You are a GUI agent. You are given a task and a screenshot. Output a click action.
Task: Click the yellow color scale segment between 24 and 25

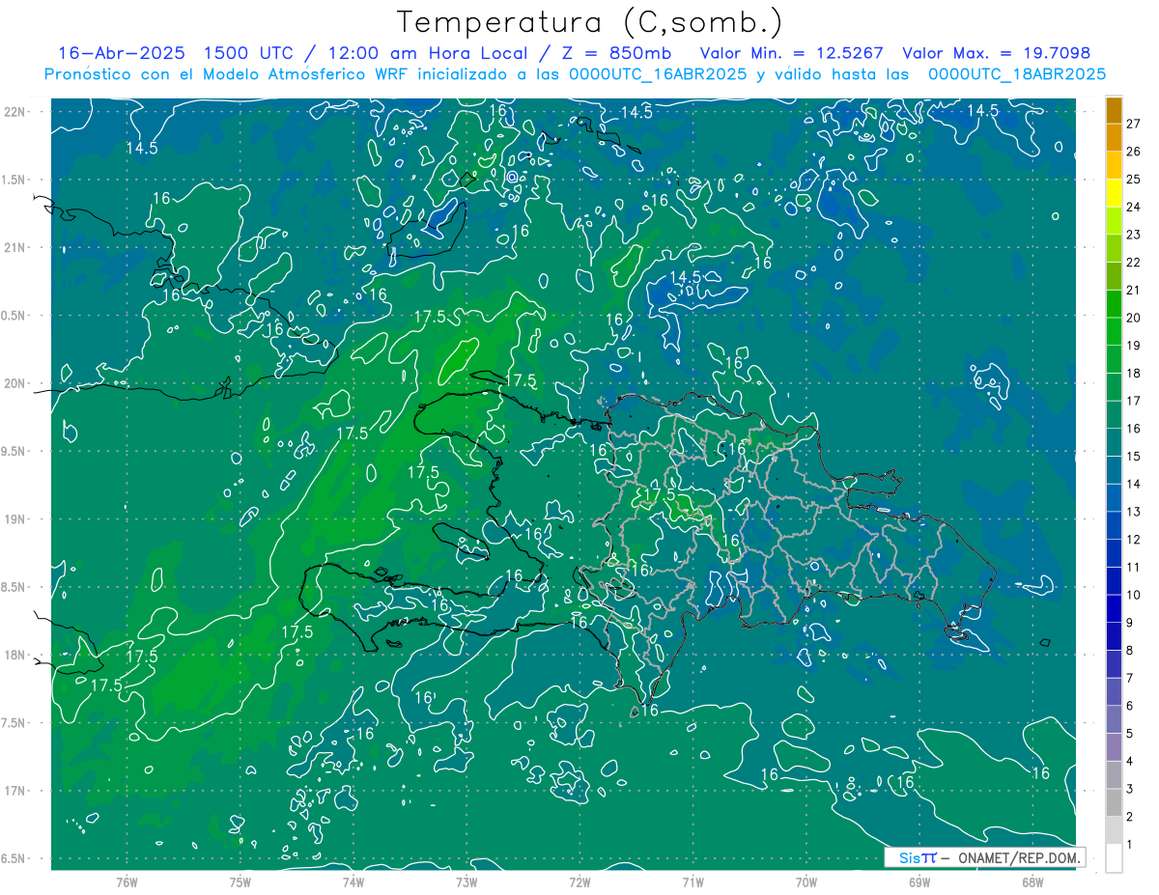click(1114, 193)
